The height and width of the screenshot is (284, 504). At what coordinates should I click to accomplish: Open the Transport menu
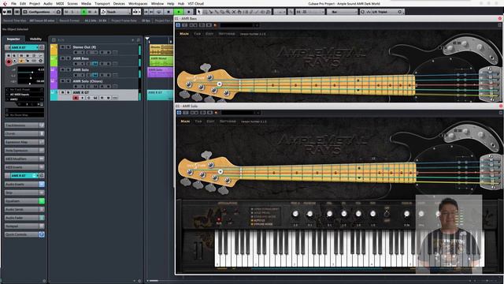102,3
